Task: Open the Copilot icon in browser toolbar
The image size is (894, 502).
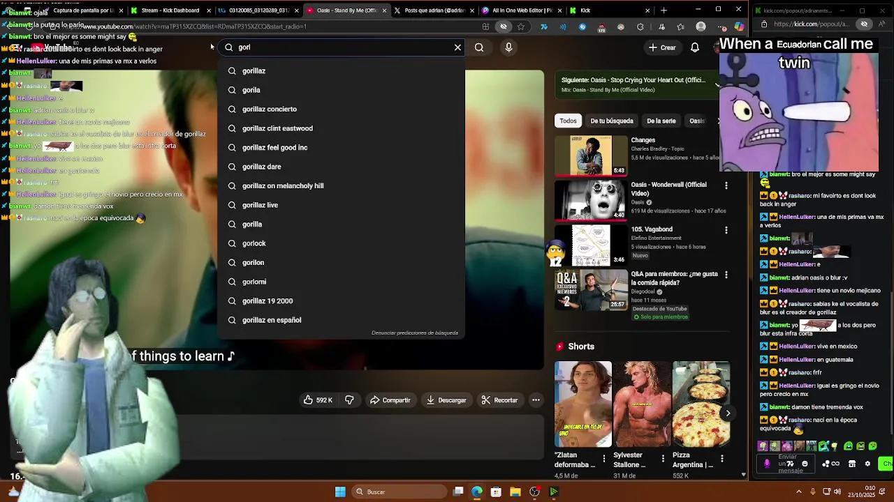Action: (x=739, y=26)
